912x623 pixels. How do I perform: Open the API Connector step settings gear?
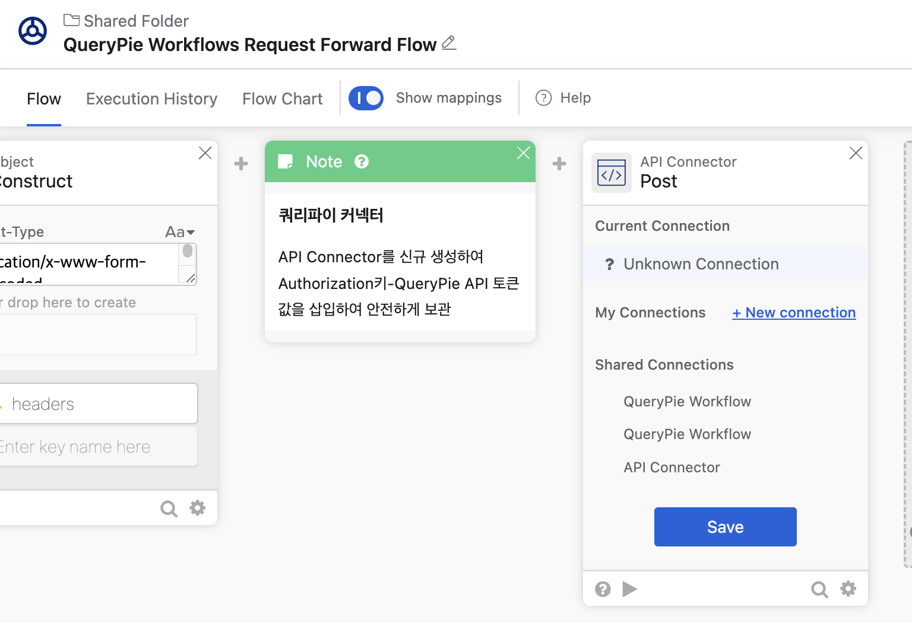tap(848, 589)
